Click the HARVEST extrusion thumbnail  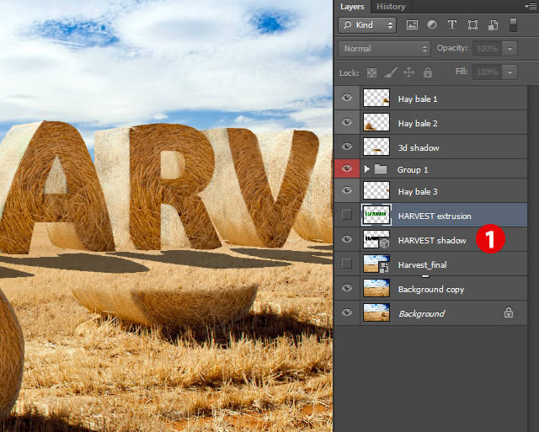pyautogui.click(x=376, y=215)
